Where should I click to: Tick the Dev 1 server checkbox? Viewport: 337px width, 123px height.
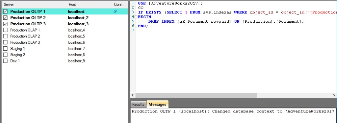click(6, 61)
